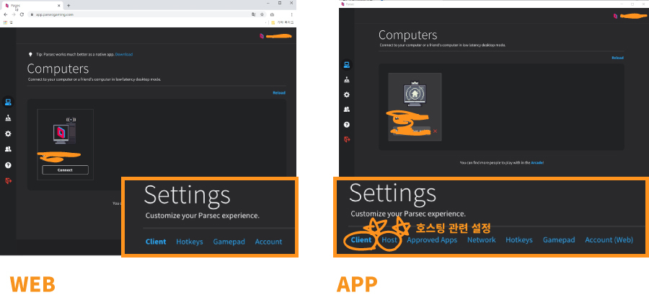Click Chrome forward arrow

tap(14, 14)
